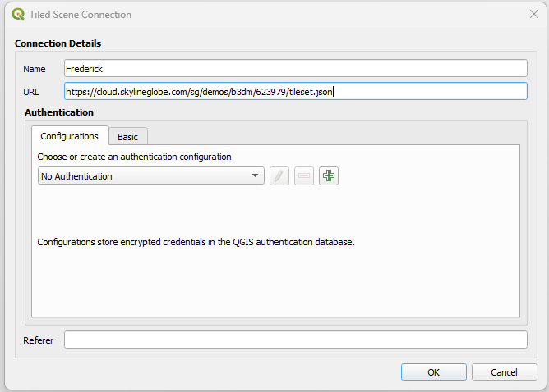Click the Tiled Scene Connection title text
Viewport: 549px width, 392px height.
[x=81, y=15]
